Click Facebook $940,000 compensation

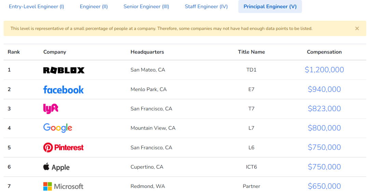[x=324, y=89]
